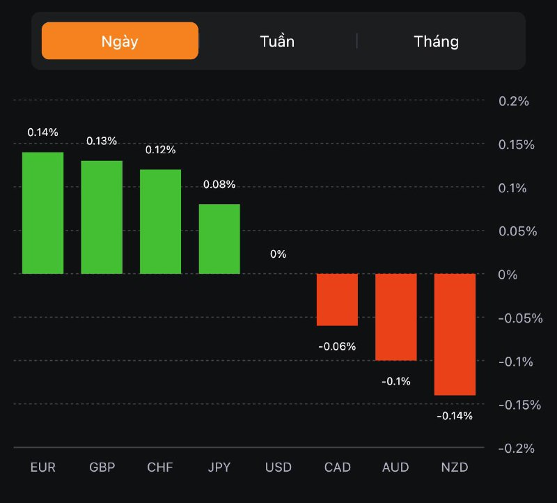This screenshot has width=557, height=503.
Task: Select the green GBP bar
Action: (102, 217)
